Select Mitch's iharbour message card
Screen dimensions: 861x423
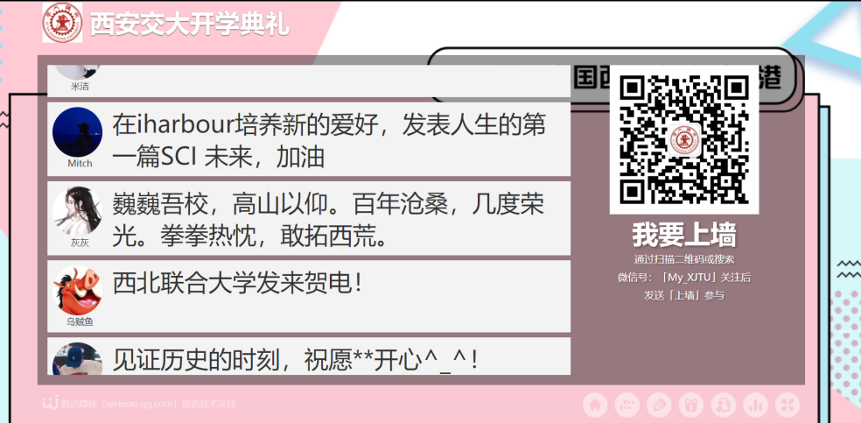(x=309, y=139)
